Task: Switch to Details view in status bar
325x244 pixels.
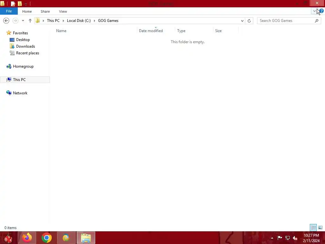Action: point(313,227)
